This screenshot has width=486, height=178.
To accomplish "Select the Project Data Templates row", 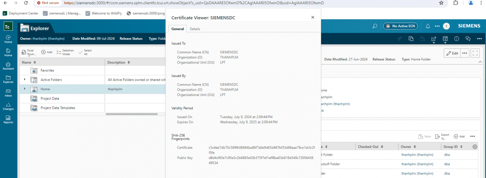I will (x=93, y=108).
